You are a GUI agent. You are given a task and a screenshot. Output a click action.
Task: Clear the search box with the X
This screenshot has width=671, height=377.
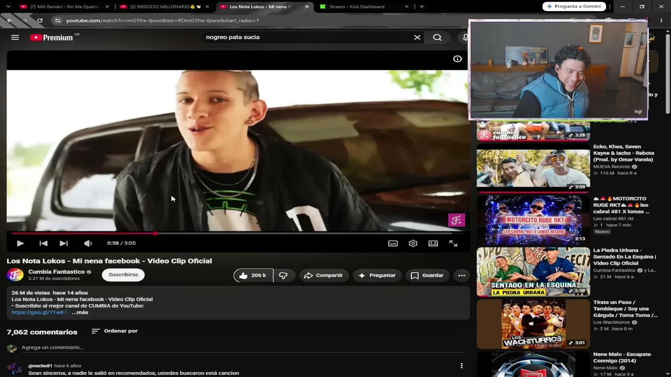pyautogui.click(x=417, y=37)
